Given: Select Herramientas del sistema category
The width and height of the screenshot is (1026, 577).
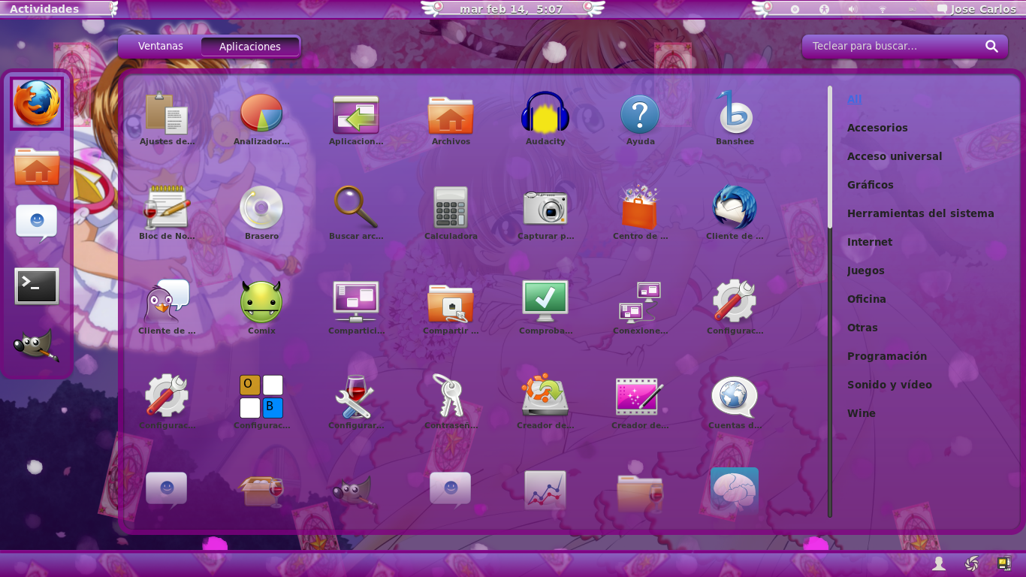Looking at the screenshot, I should (x=921, y=213).
